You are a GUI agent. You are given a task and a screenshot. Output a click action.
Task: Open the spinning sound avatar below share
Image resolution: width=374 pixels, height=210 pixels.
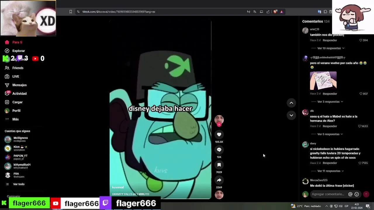coord(219,195)
